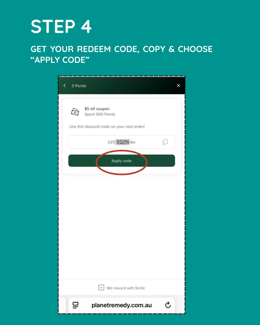Click the STEP 4 heading
Viewport: 260px width, 325px height.
pyautogui.click(x=61, y=26)
